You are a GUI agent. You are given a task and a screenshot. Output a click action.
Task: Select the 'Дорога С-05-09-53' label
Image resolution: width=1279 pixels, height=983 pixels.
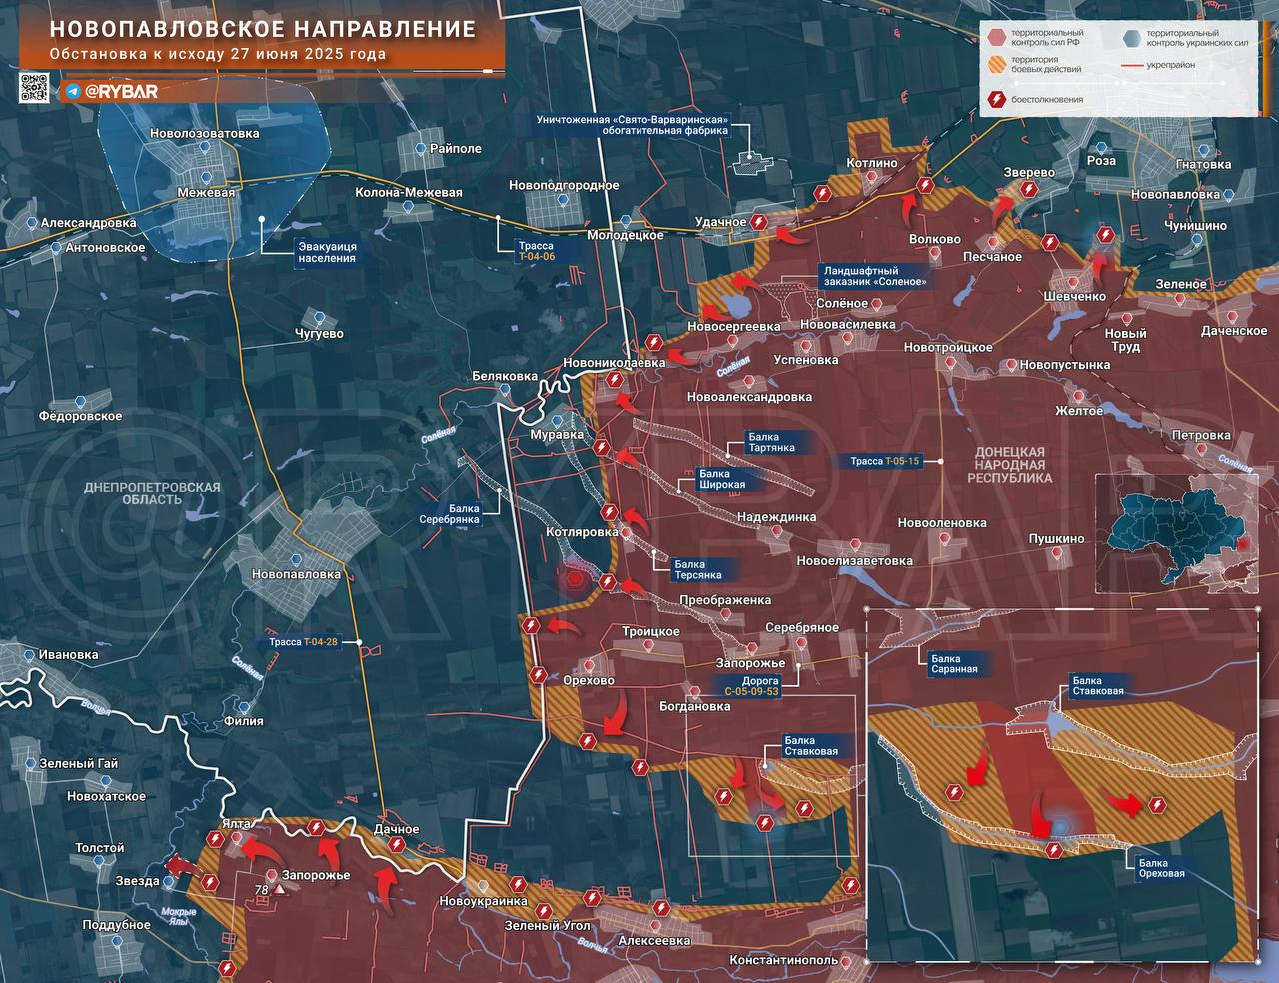pos(751,684)
